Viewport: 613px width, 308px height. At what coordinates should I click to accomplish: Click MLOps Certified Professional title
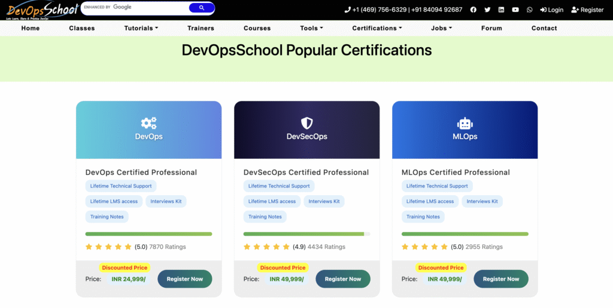(x=456, y=173)
